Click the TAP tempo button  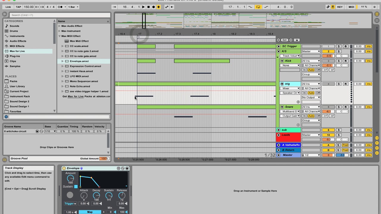click(x=18, y=7)
